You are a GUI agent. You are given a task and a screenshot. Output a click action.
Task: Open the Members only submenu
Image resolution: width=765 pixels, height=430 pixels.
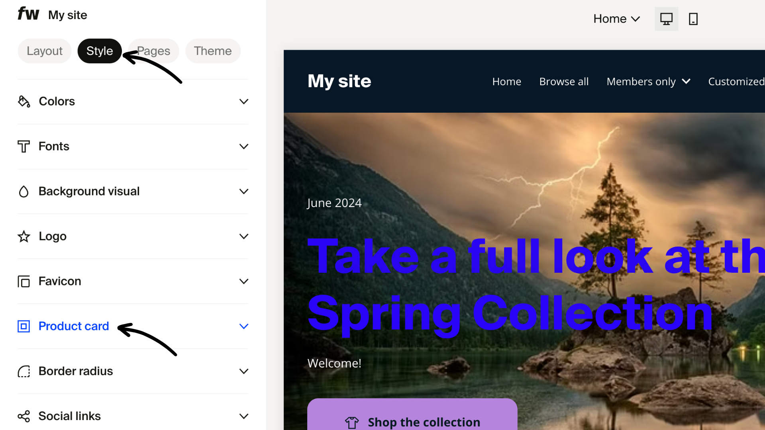point(648,82)
